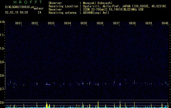Click the 0638 time marker

click(132, 23)
